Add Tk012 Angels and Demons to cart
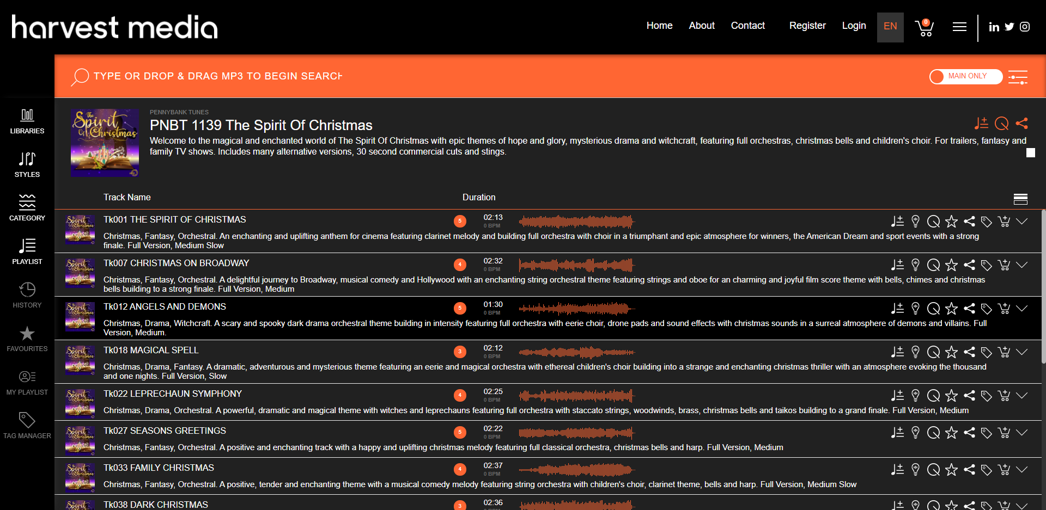 point(1004,309)
